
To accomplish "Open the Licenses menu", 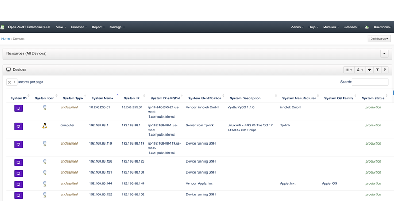I will tap(352, 27).
